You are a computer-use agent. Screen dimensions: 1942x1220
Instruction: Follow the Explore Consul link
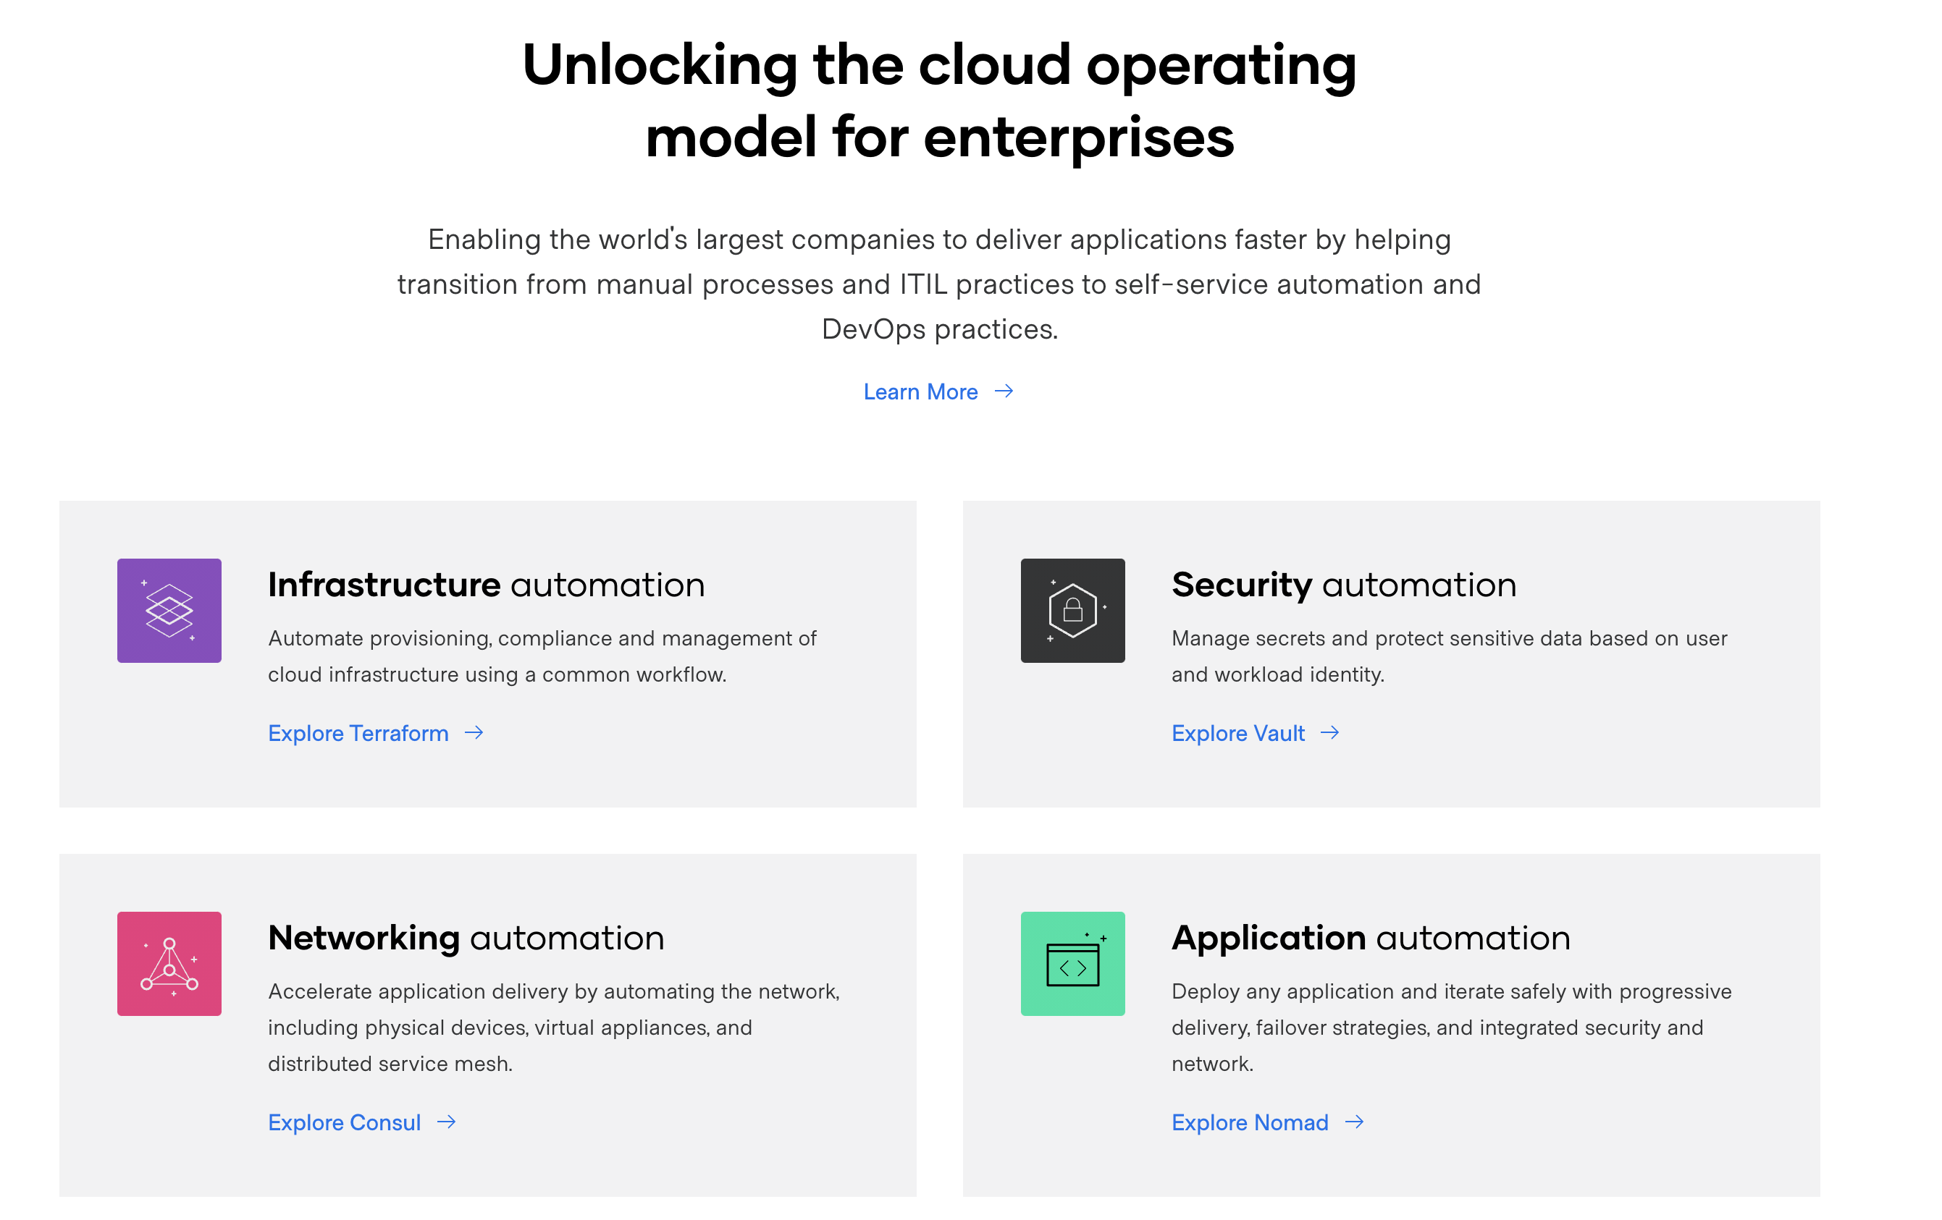coord(345,1122)
